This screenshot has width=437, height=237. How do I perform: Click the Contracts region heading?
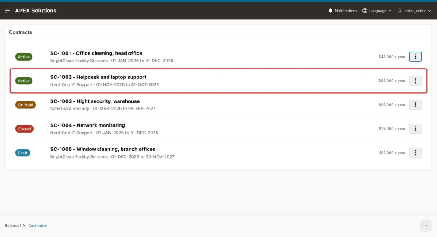tap(20, 32)
